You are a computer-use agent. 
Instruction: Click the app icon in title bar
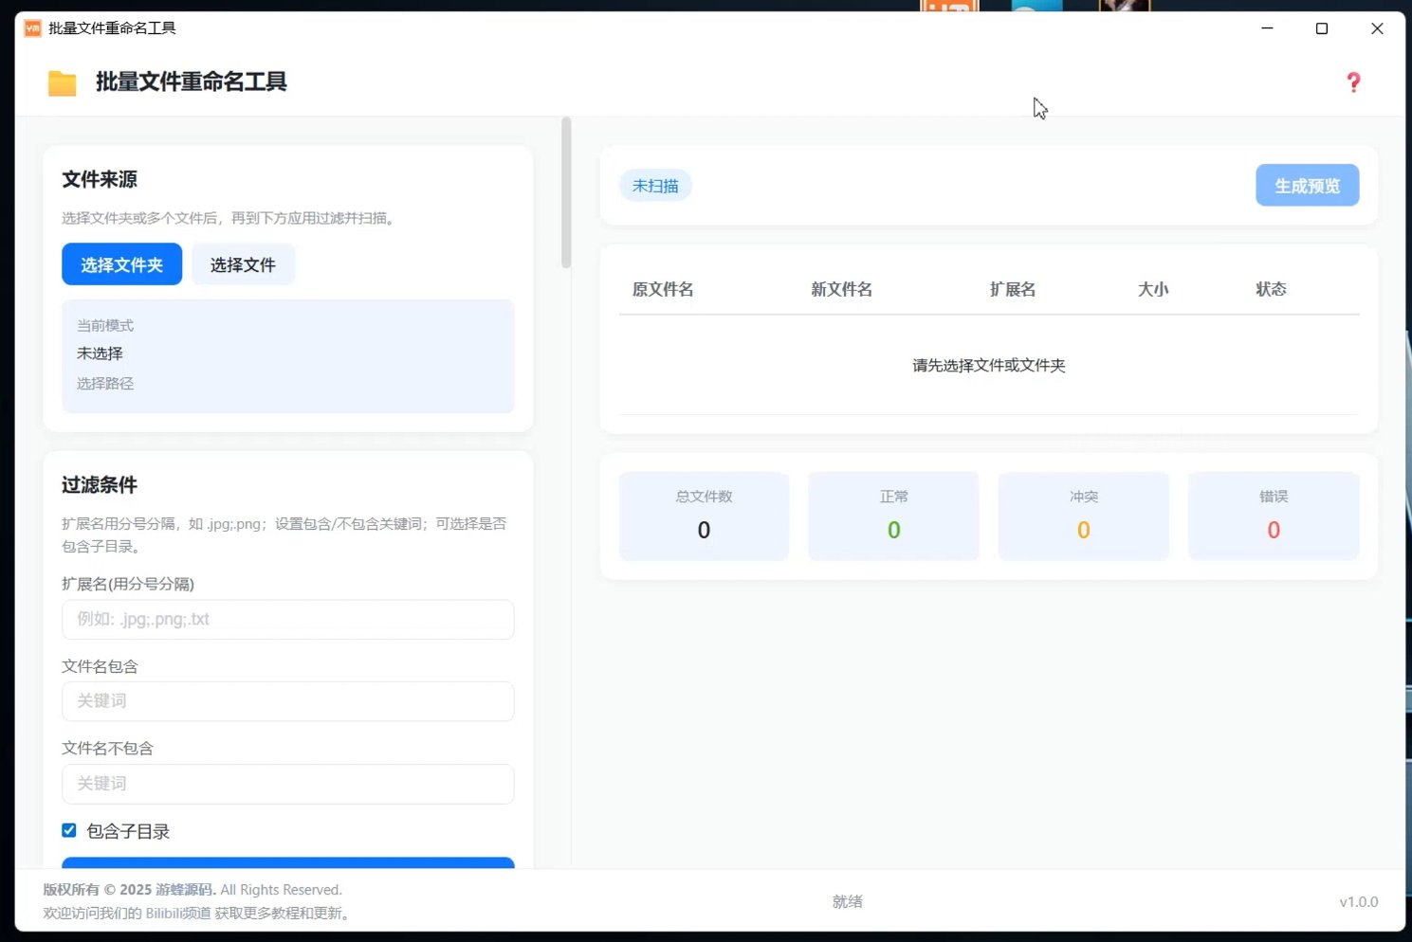[x=32, y=28]
